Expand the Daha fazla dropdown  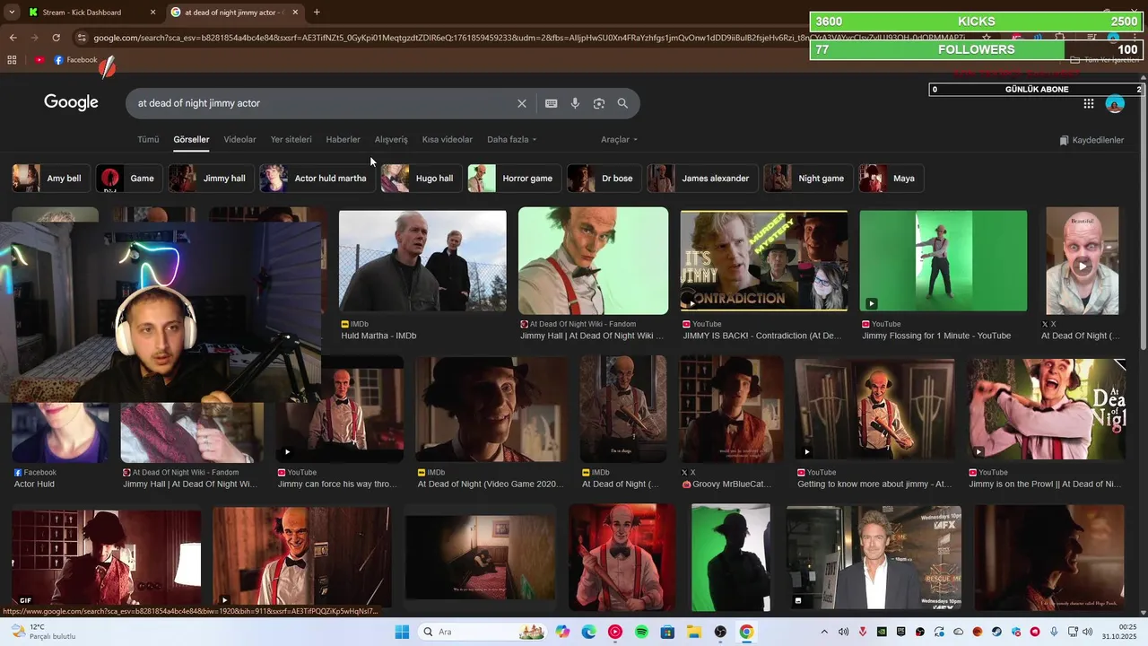[x=511, y=140]
